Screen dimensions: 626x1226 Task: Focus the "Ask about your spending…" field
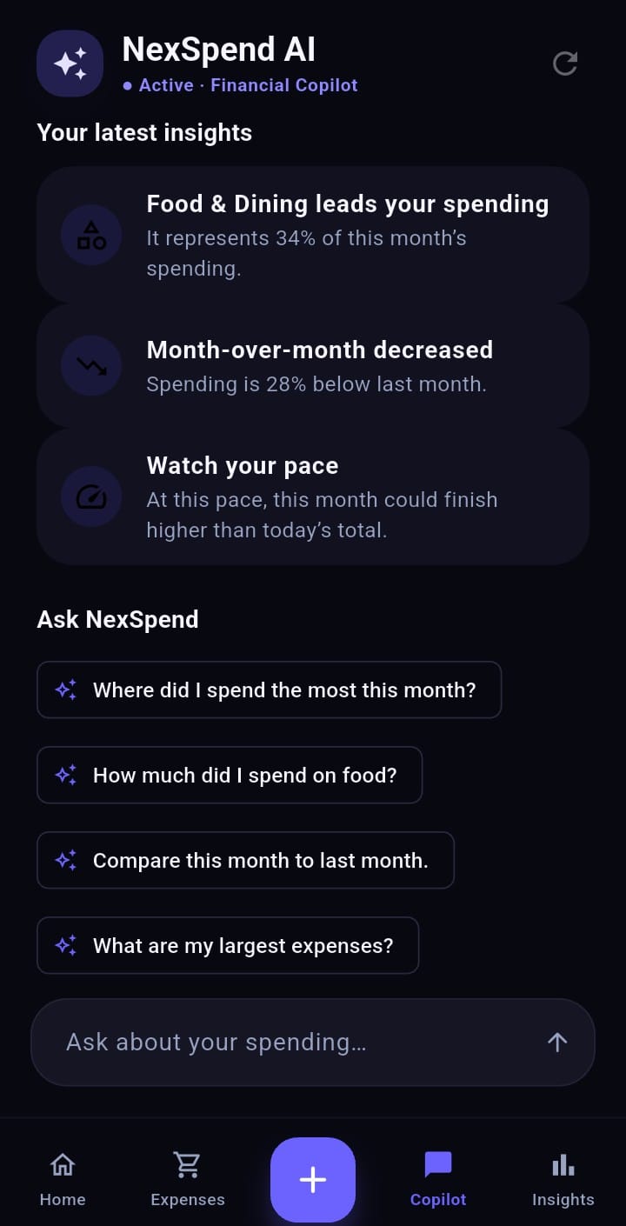313,1042
